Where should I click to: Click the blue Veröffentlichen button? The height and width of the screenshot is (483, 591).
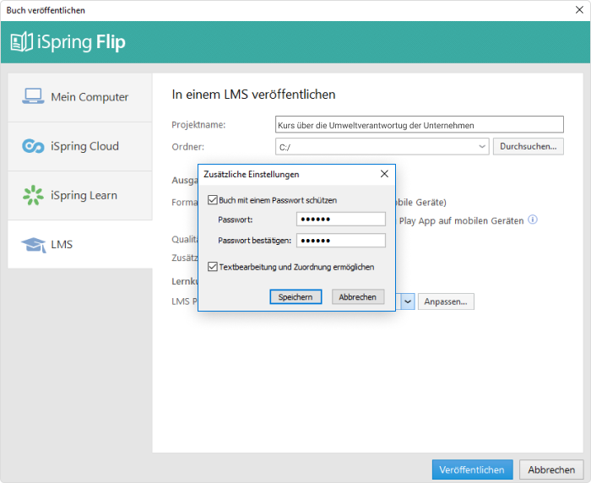[472, 469]
